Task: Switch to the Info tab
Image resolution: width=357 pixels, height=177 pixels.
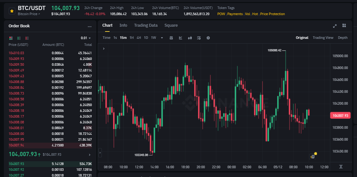Action: 123,25
